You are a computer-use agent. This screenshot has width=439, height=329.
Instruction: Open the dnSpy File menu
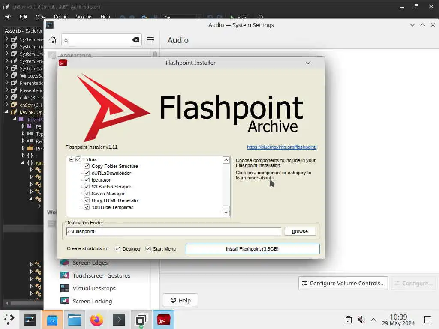click(8, 17)
